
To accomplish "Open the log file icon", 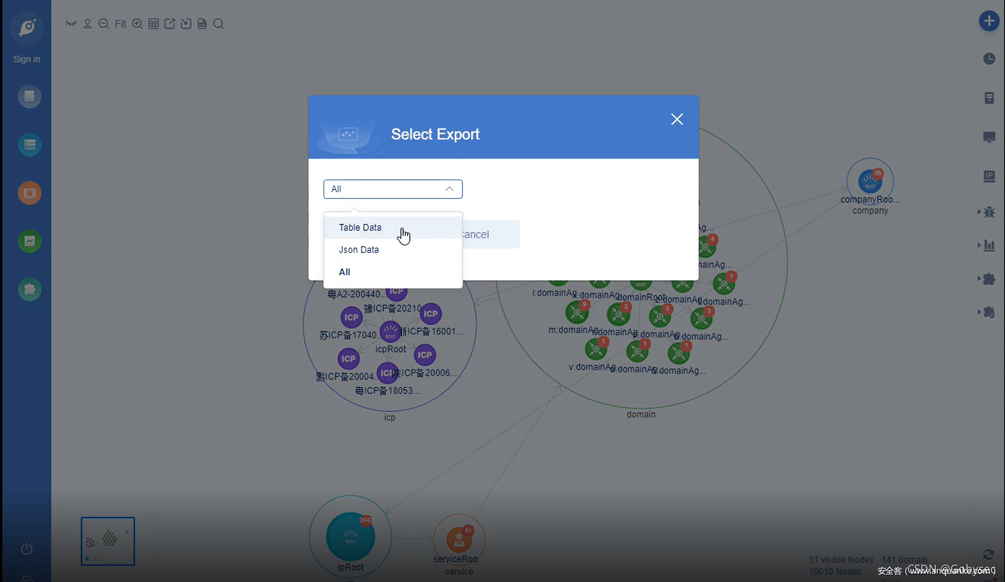I will (x=202, y=24).
